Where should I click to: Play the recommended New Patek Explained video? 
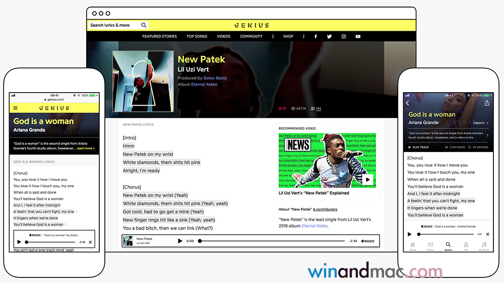[x=368, y=179]
